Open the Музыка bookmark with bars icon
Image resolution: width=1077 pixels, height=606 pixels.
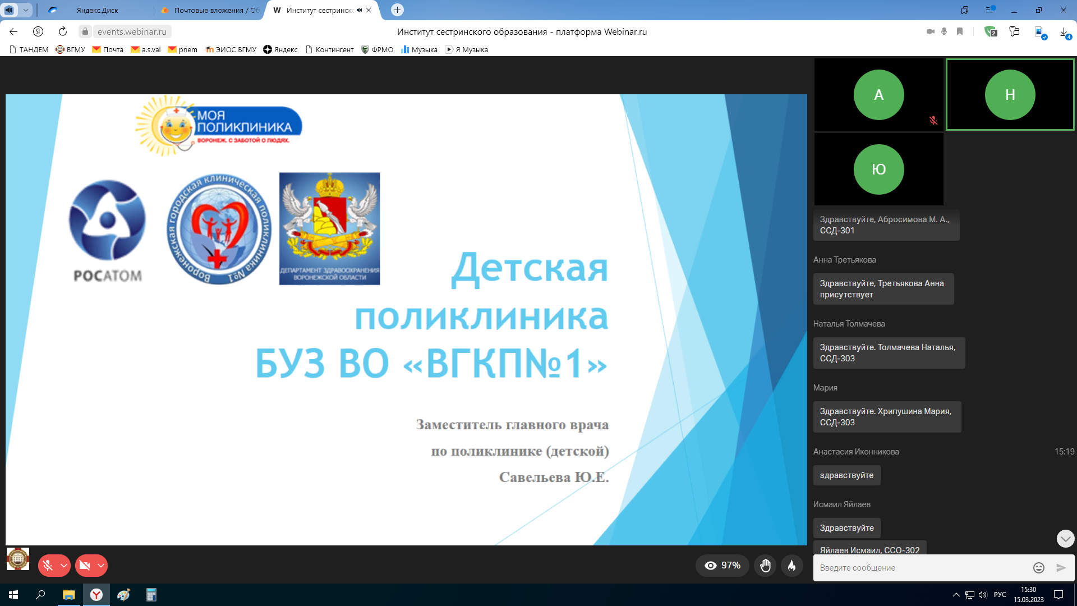coord(419,49)
